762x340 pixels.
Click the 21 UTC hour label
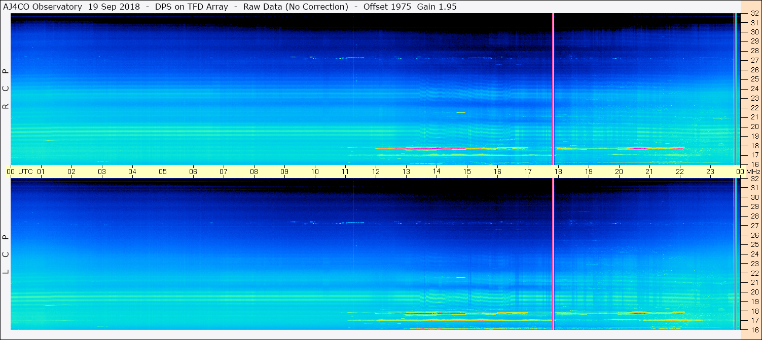point(649,172)
